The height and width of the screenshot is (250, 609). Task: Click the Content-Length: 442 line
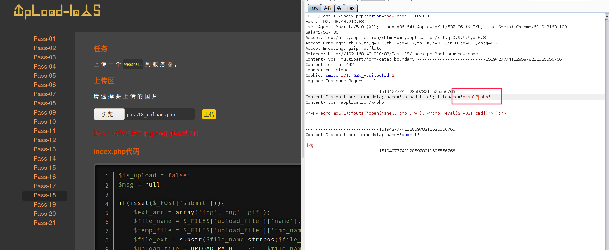pos(329,65)
